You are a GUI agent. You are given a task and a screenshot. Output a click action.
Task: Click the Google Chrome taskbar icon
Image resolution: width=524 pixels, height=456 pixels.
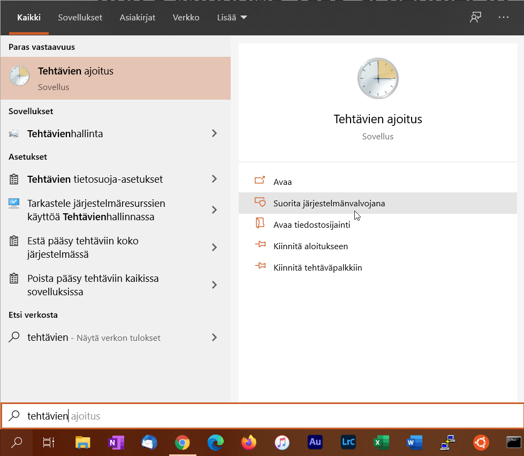[183, 443]
